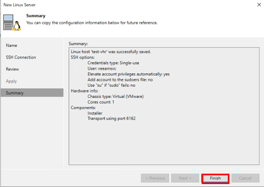The image size is (264, 187).
Task: Click 'Transport using port 6162' line
Action: tap(111, 118)
